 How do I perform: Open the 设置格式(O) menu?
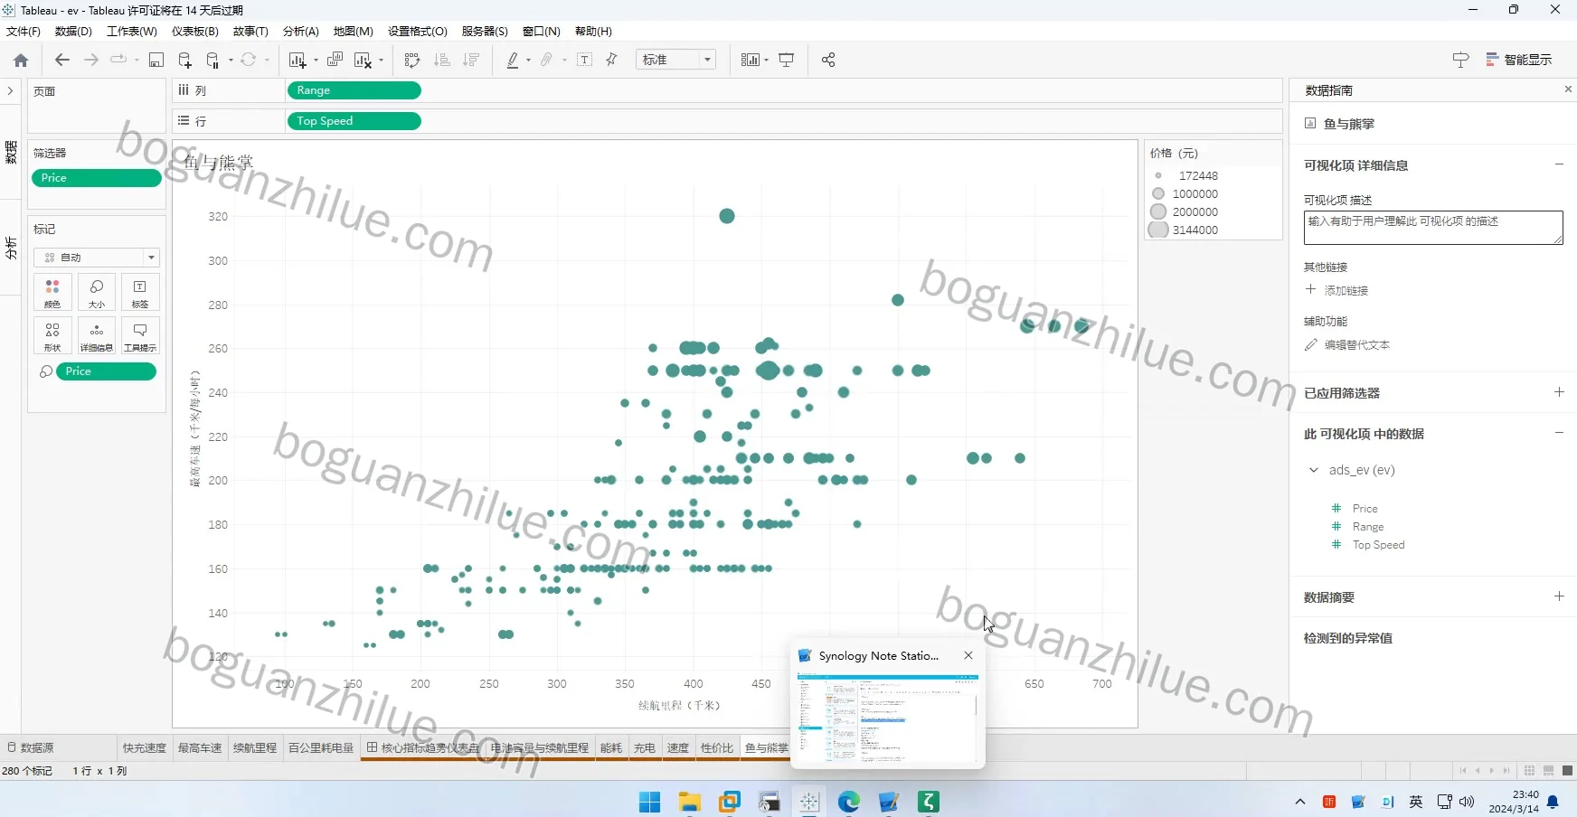click(418, 31)
